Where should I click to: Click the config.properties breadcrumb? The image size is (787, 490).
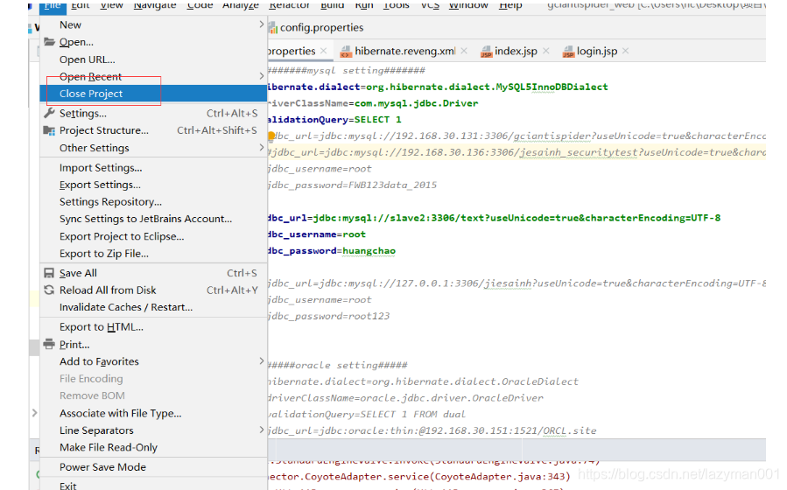tap(321, 28)
